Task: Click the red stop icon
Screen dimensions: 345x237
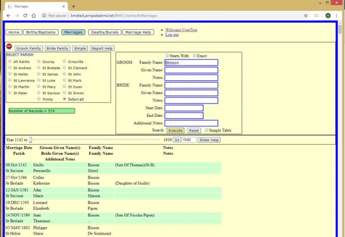Action: (x=9, y=47)
